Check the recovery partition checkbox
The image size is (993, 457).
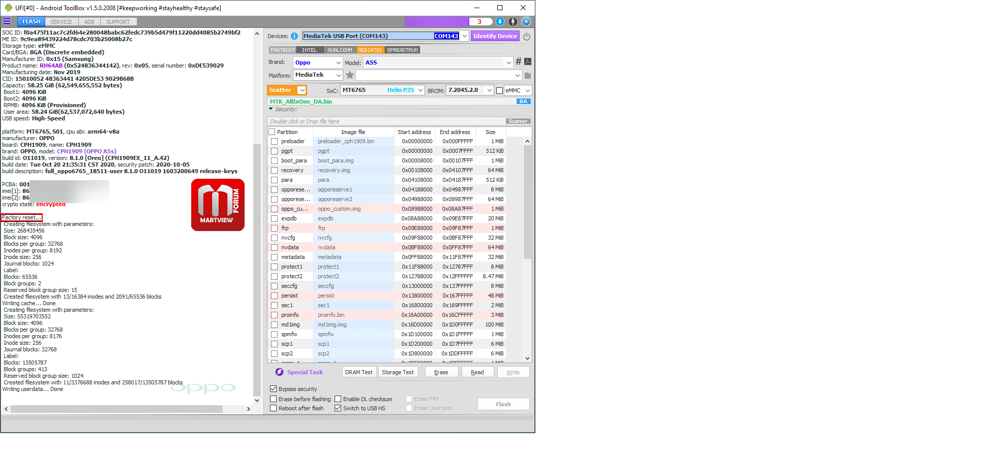click(x=275, y=171)
